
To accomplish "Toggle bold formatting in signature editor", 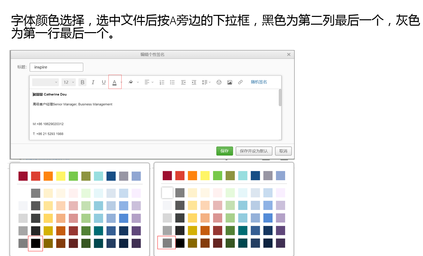I will [82, 82].
